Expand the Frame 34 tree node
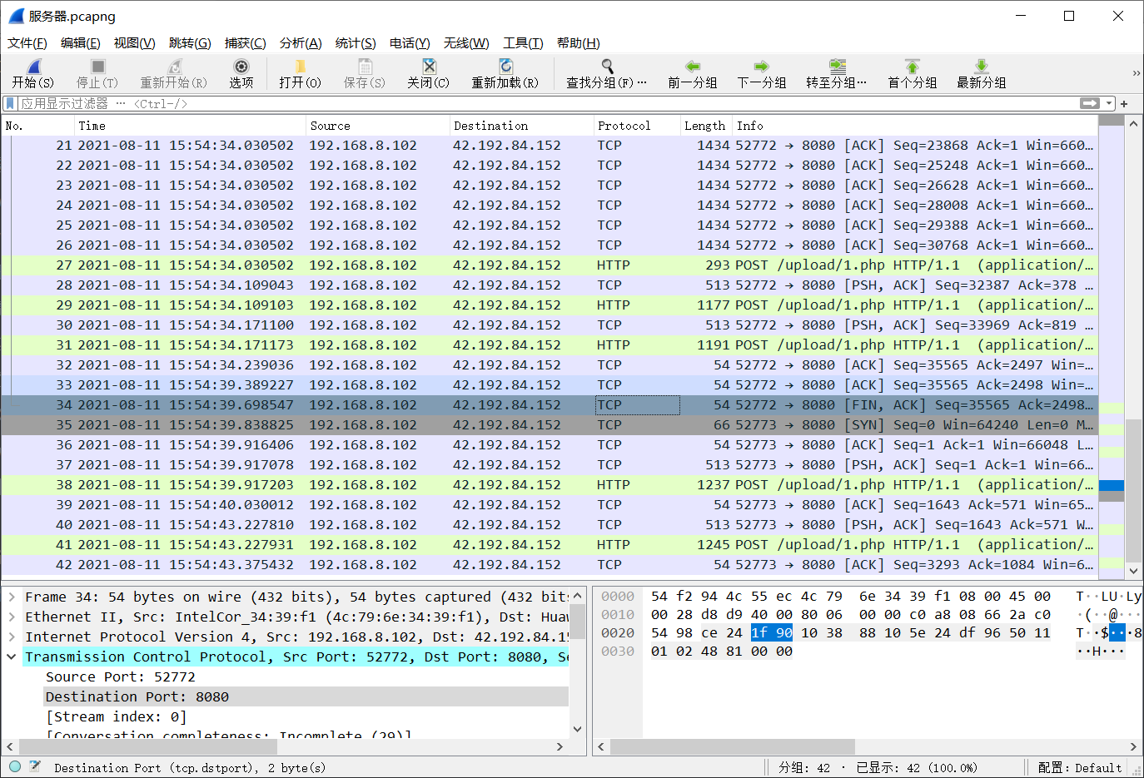This screenshot has width=1144, height=778. [x=12, y=597]
